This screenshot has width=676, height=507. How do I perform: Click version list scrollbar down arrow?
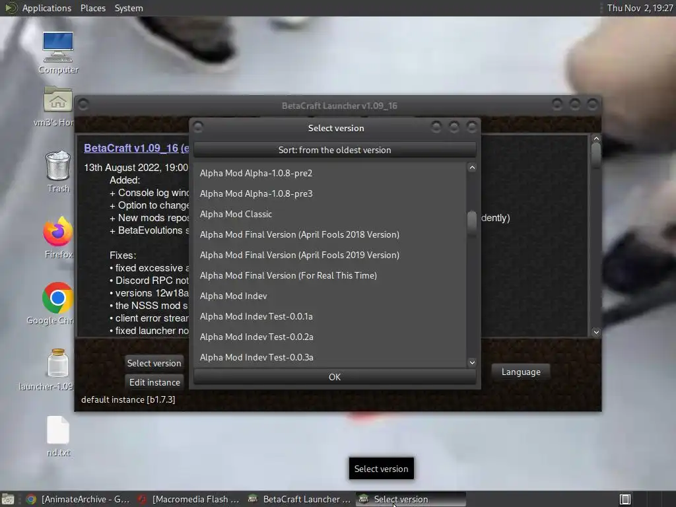coord(472,362)
